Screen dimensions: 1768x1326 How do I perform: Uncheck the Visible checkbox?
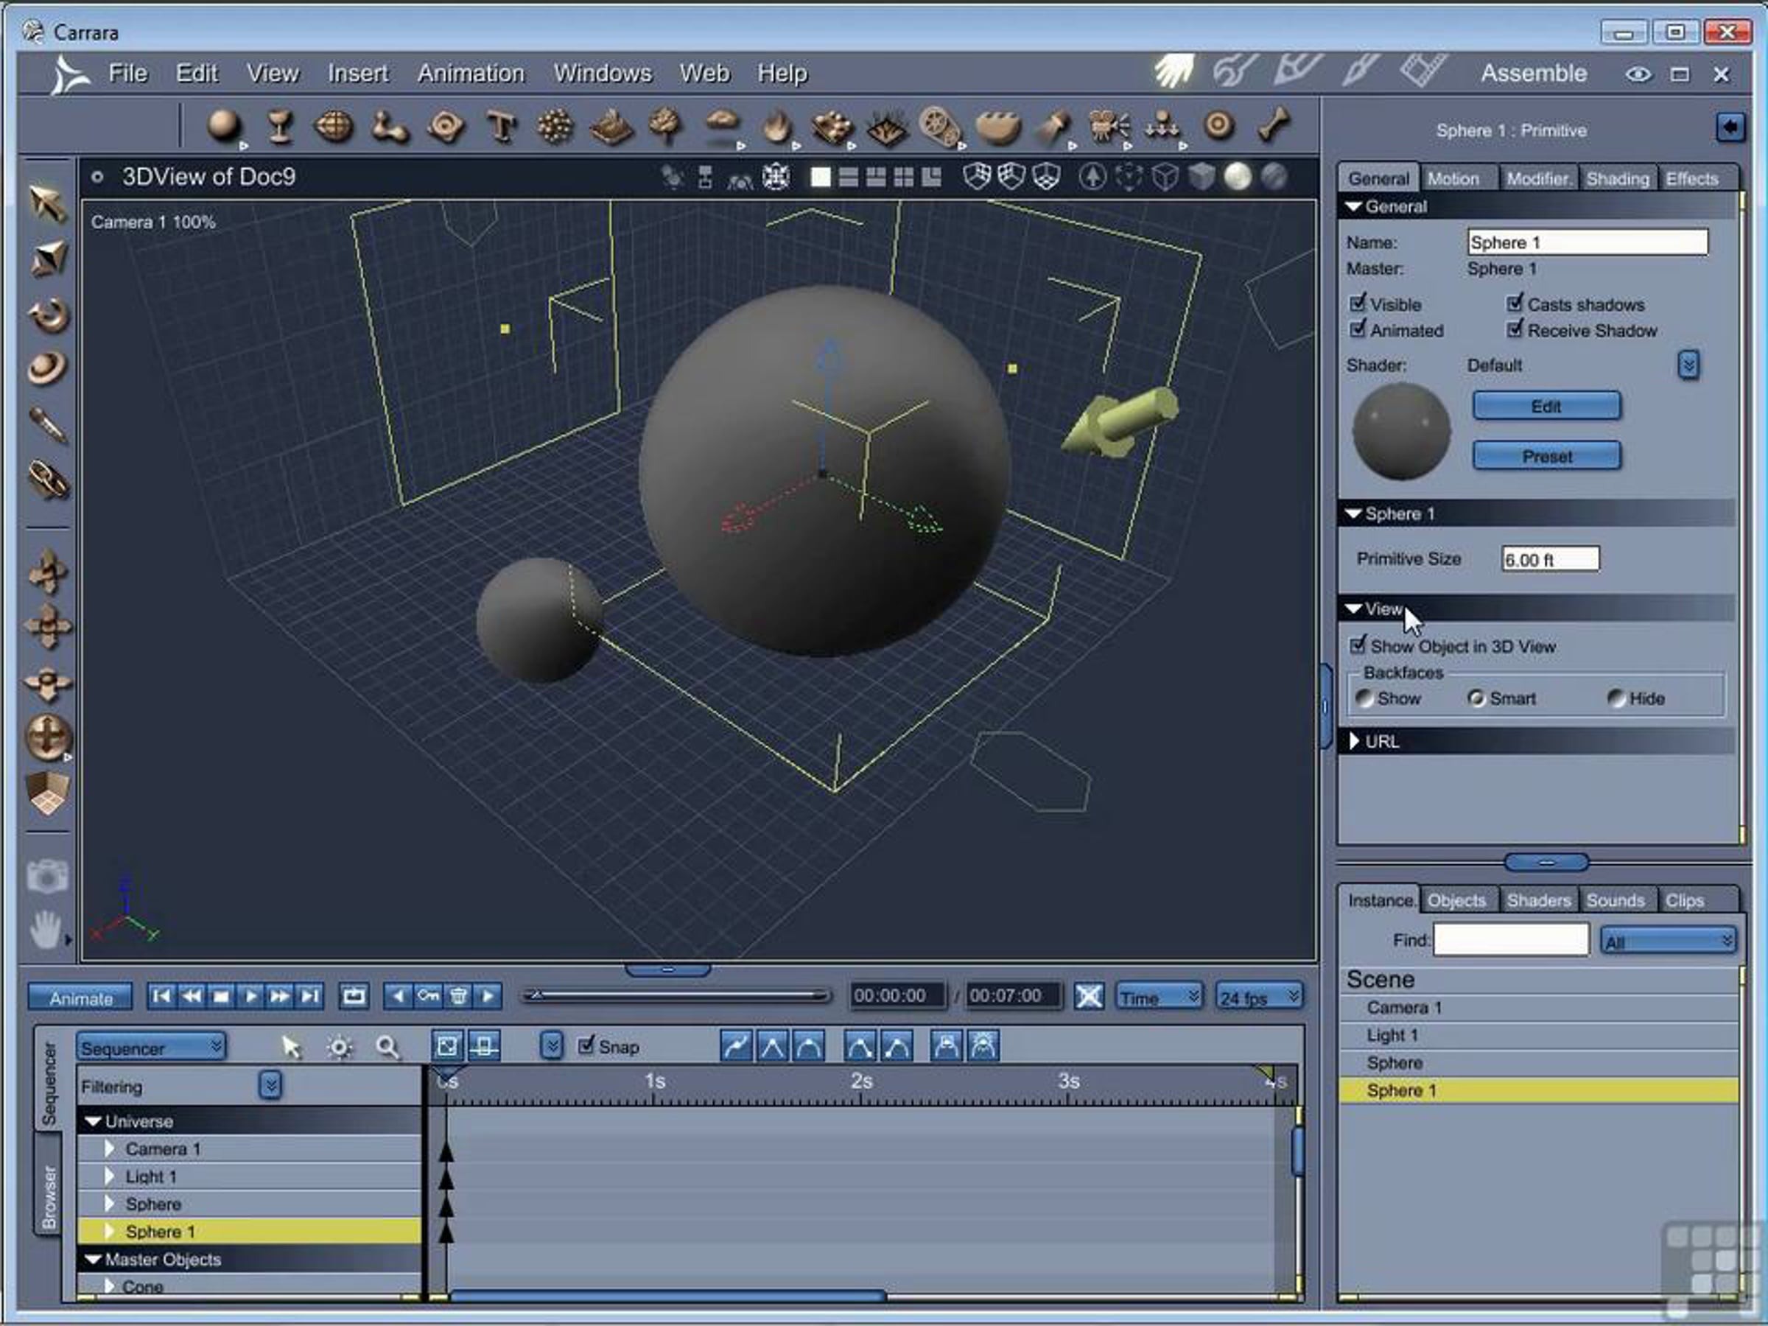pyautogui.click(x=1357, y=304)
